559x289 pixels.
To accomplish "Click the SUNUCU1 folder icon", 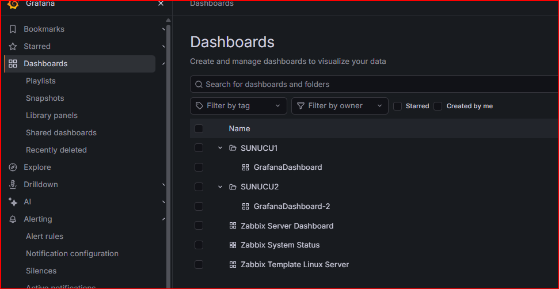I will click(233, 148).
